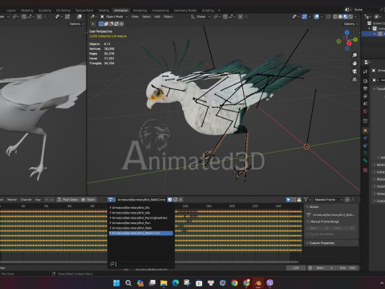This screenshot has width=385, height=289.
Task: Click the zoom magnifier icon in viewport
Action: pyautogui.click(x=355, y=55)
